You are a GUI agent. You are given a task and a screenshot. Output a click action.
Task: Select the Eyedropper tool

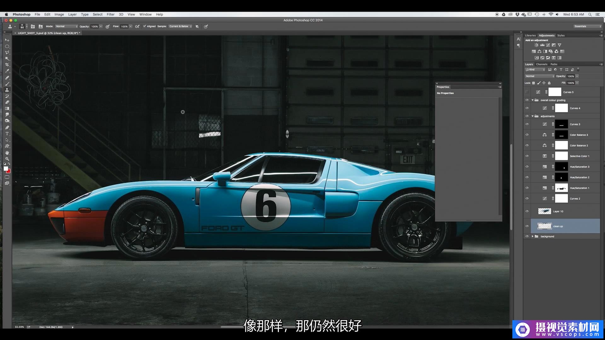coord(7,71)
